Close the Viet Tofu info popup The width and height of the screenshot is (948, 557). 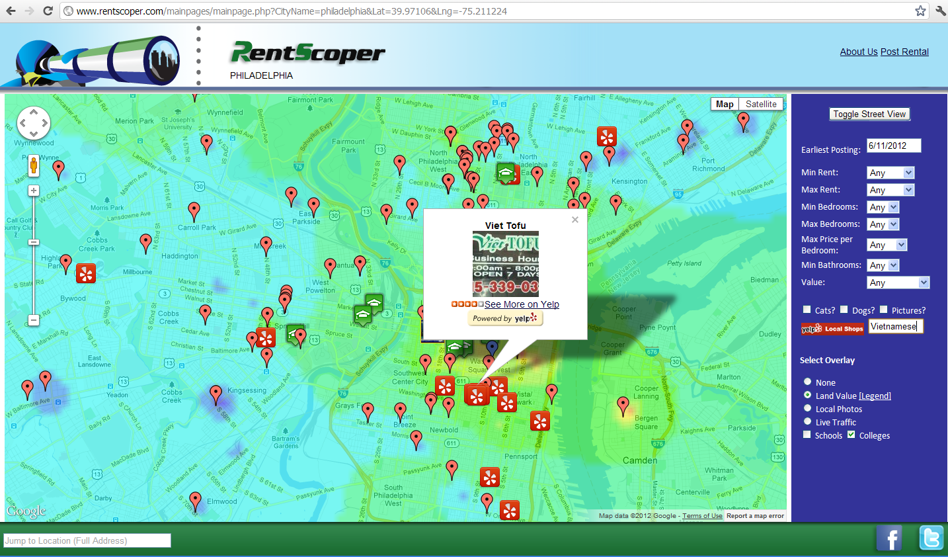pyautogui.click(x=575, y=220)
